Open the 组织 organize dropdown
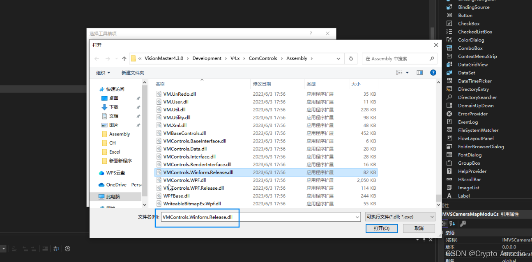 [103, 73]
